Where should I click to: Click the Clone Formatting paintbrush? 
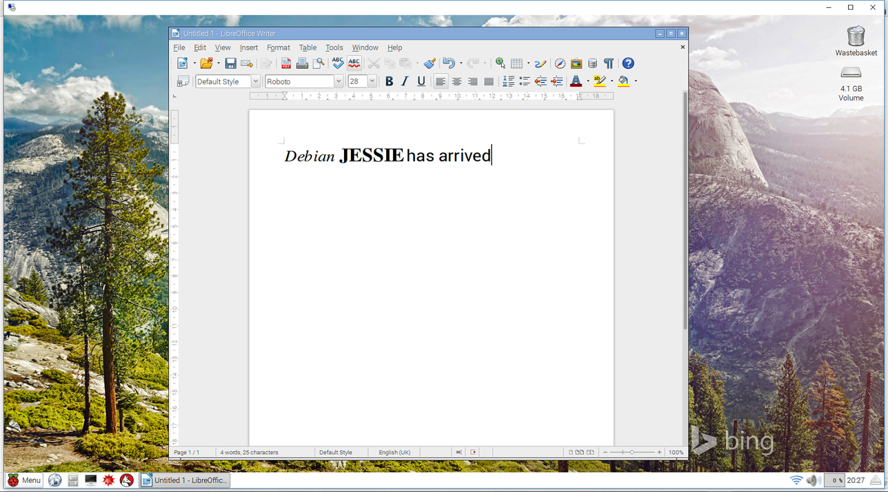tap(430, 63)
